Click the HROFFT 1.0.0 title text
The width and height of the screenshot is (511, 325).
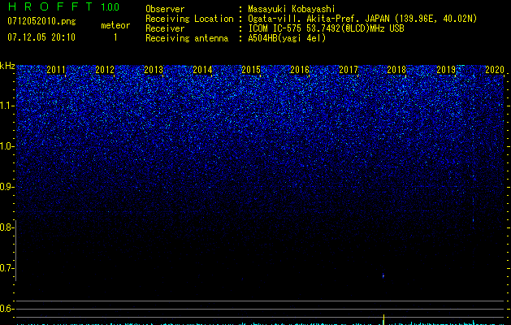click(63, 6)
